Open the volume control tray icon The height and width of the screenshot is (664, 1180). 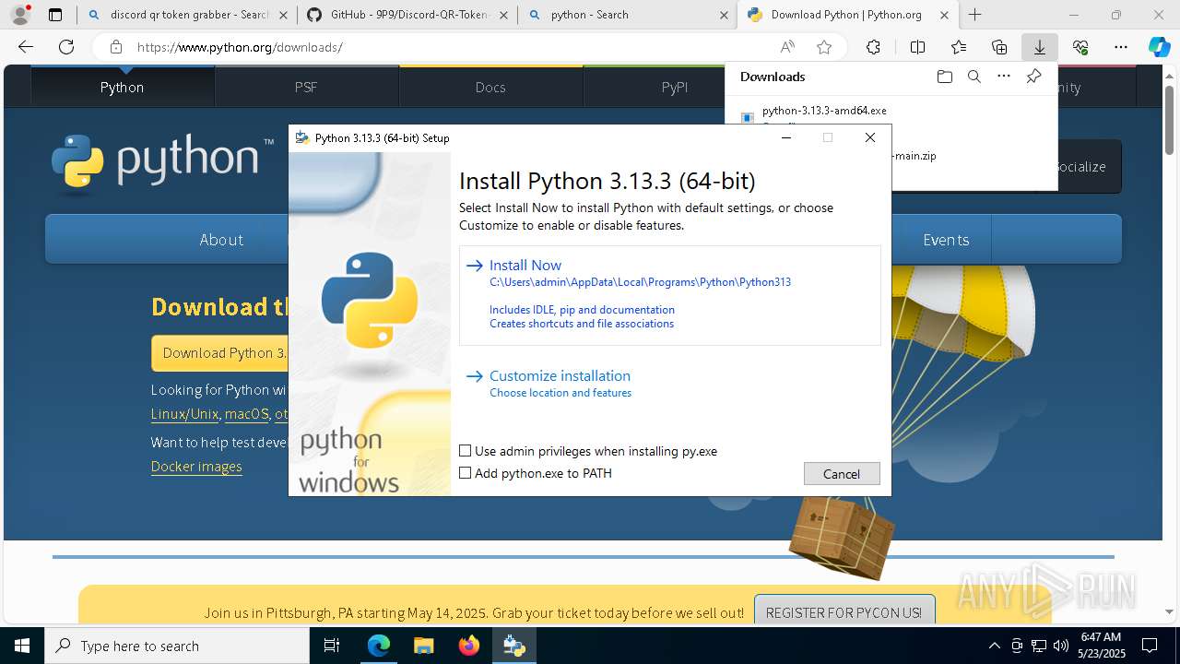1060,646
